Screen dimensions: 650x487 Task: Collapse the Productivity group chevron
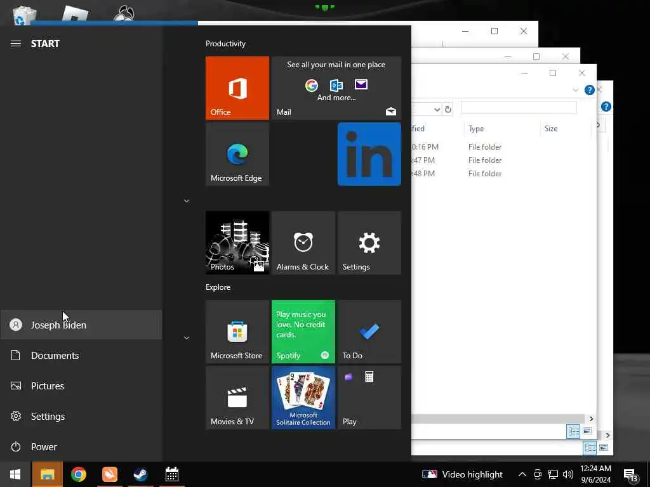point(187,201)
